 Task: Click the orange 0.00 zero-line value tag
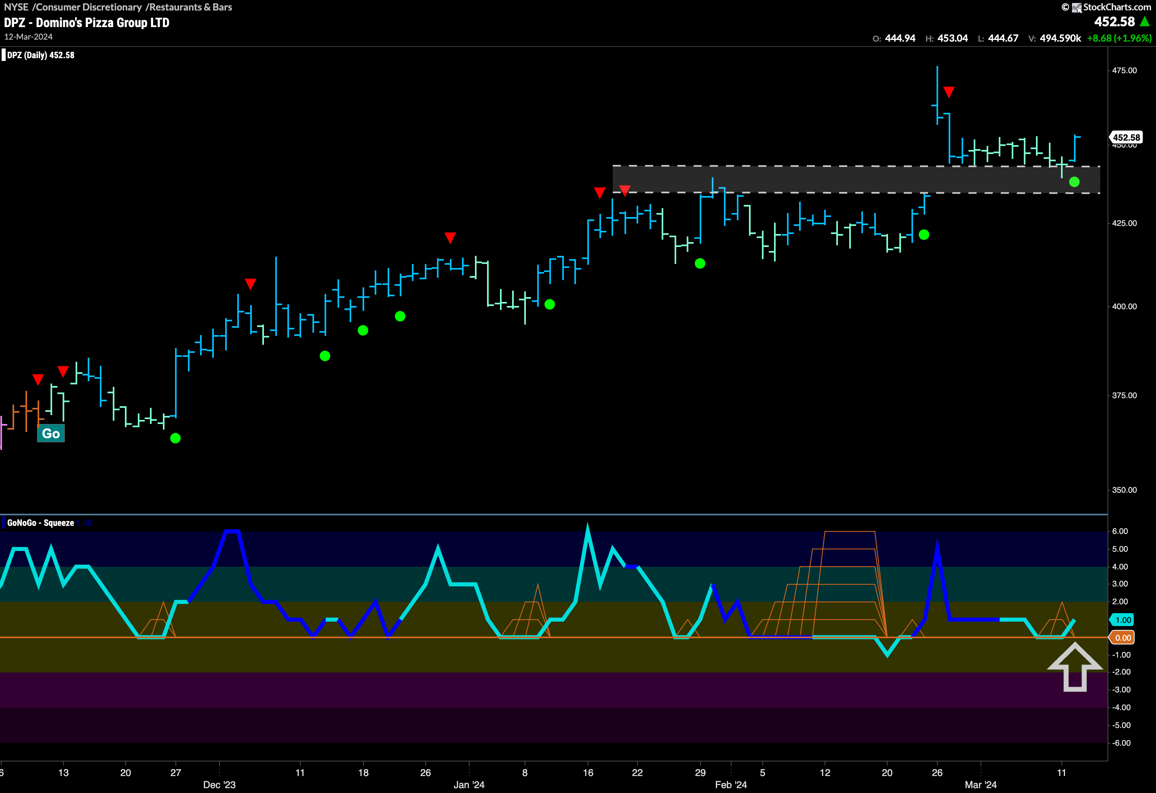pyautogui.click(x=1123, y=638)
